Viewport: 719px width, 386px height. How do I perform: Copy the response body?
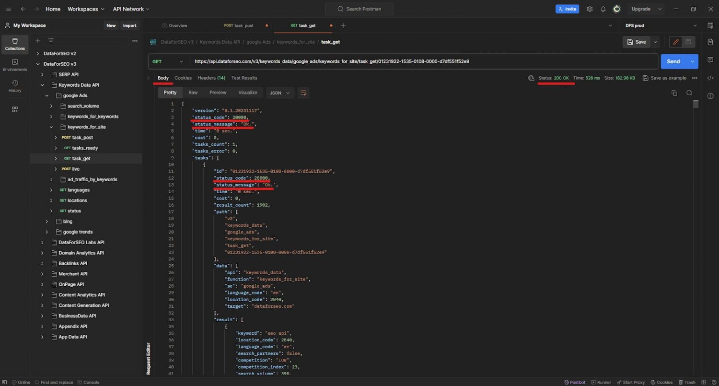tap(675, 93)
